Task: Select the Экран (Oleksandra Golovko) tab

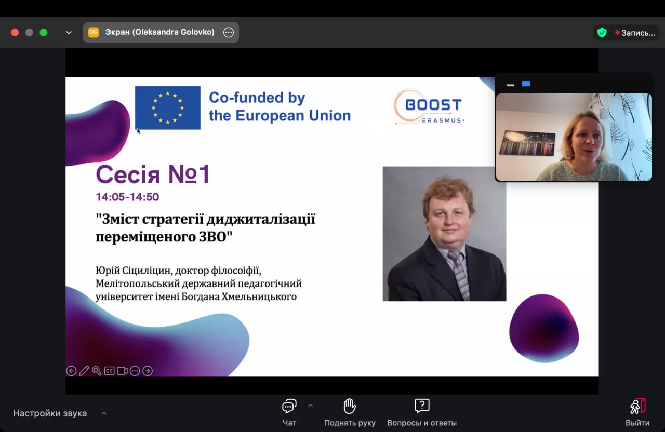Action: 159,32
